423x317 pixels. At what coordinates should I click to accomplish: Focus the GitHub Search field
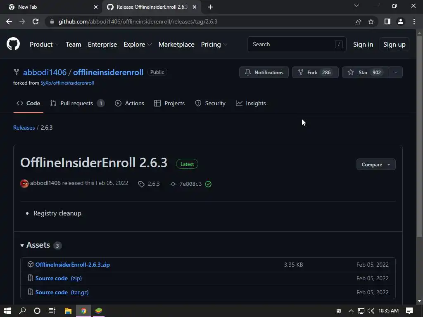(297, 44)
